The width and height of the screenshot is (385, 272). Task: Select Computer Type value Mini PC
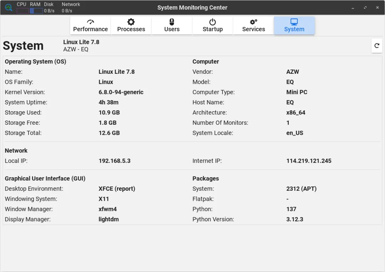pos(297,92)
